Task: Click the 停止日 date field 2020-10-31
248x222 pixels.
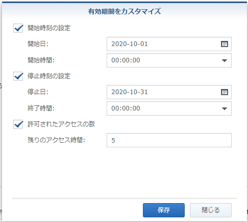Action: pos(169,92)
